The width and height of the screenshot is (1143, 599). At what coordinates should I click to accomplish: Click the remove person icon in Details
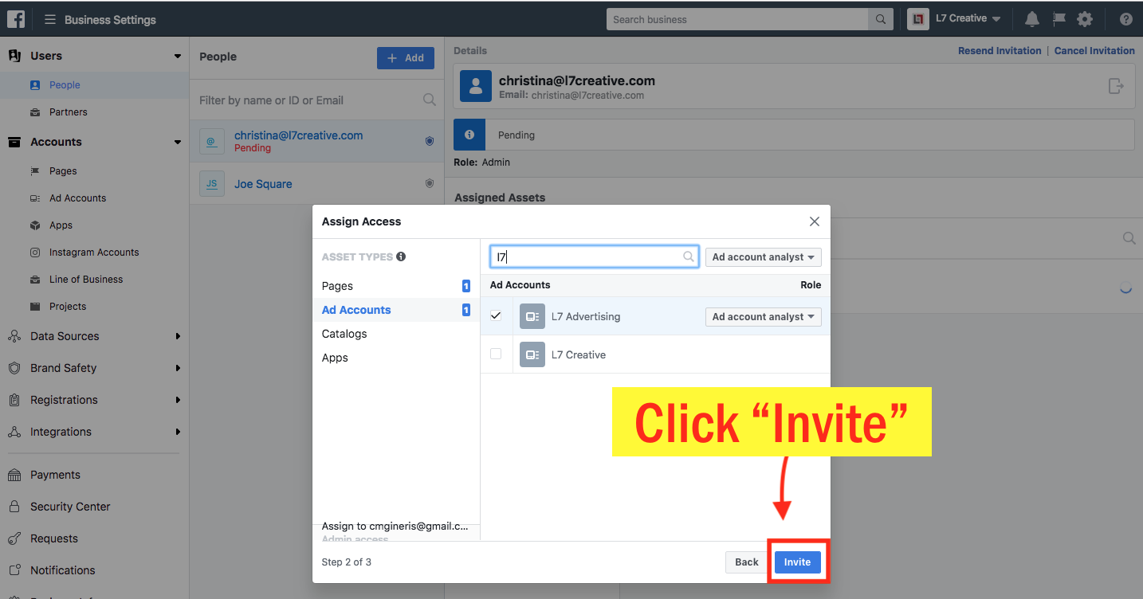click(x=1116, y=86)
